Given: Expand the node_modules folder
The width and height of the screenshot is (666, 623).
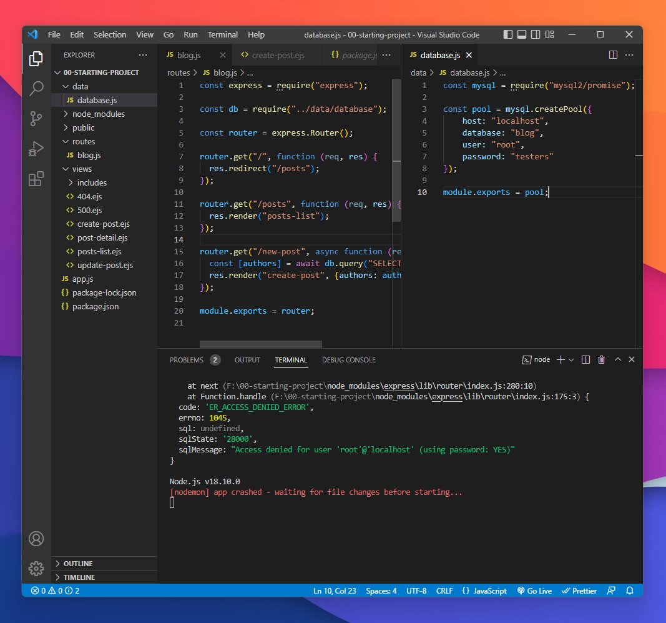Looking at the screenshot, I should click(x=104, y=114).
